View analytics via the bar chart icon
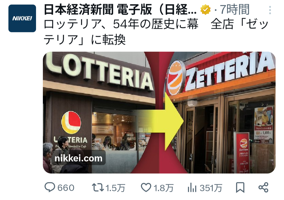284x200 pixels. point(192,187)
